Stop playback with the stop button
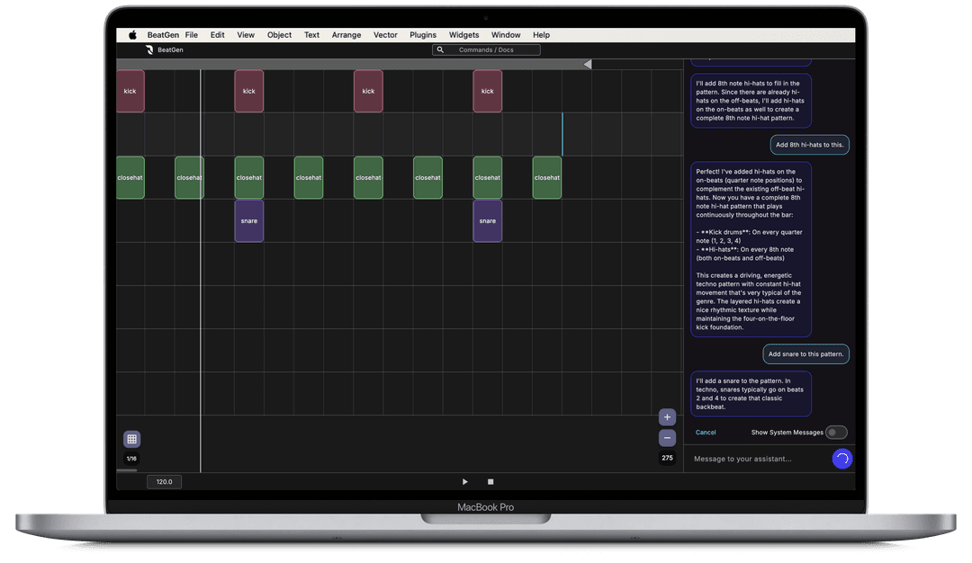 pos(490,482)
